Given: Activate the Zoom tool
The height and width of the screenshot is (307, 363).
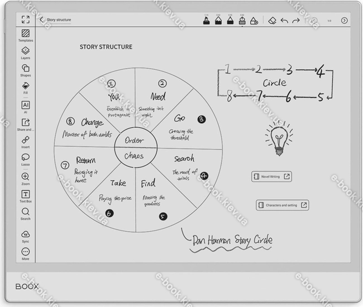Looking at the screenshot, I should [x=26, y=179].
